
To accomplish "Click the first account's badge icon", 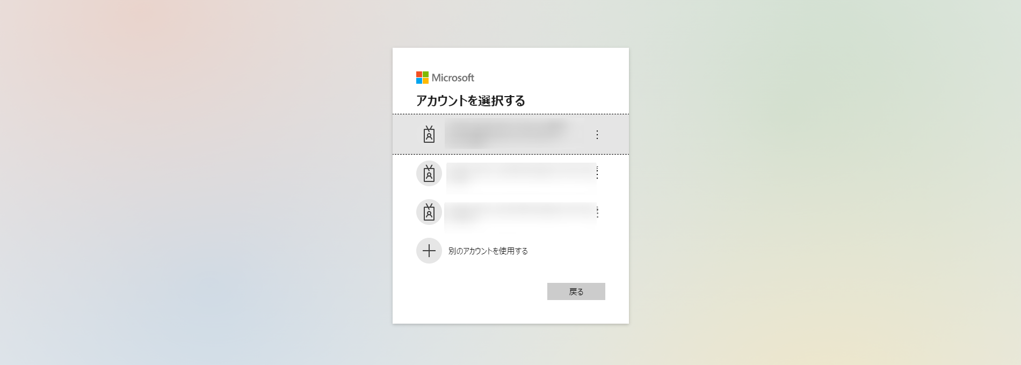I will point(429,134).
